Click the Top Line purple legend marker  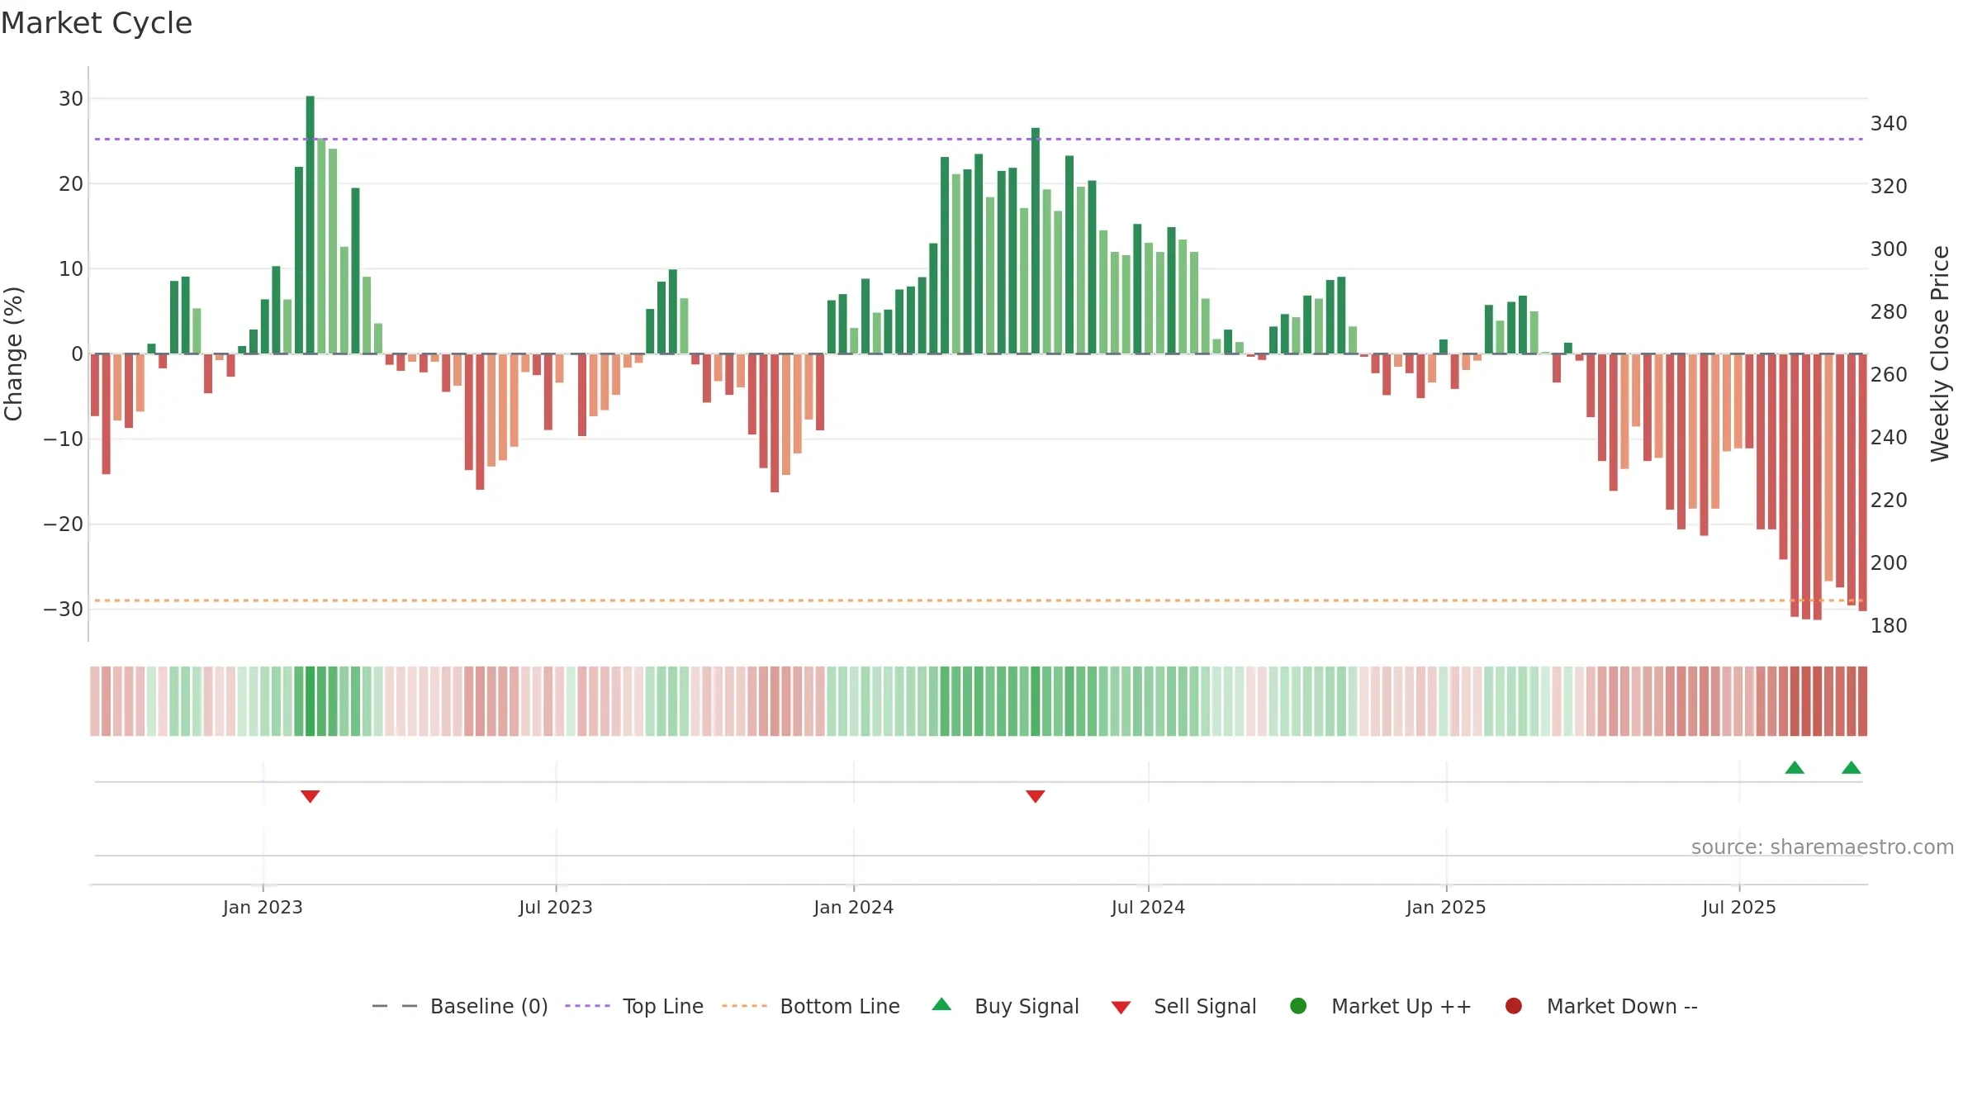[x=587, y=1006]
